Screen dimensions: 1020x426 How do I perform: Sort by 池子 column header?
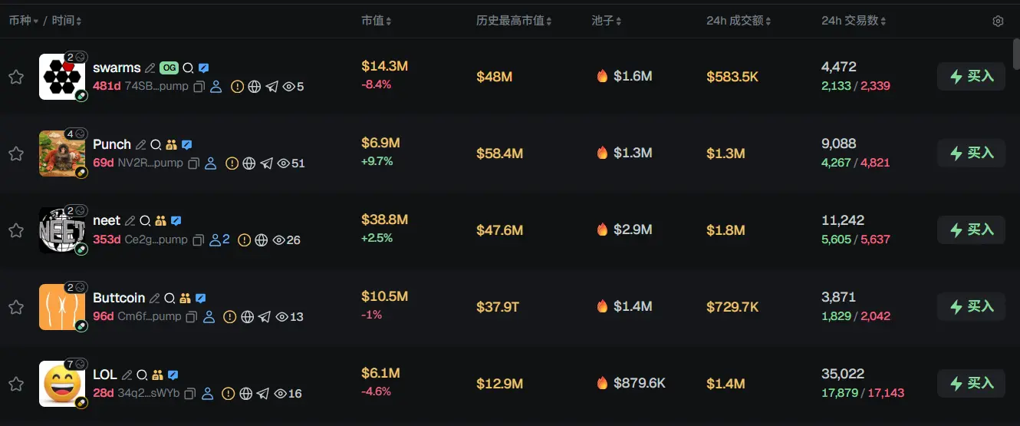pyautogui.click(x=607, y=21)
